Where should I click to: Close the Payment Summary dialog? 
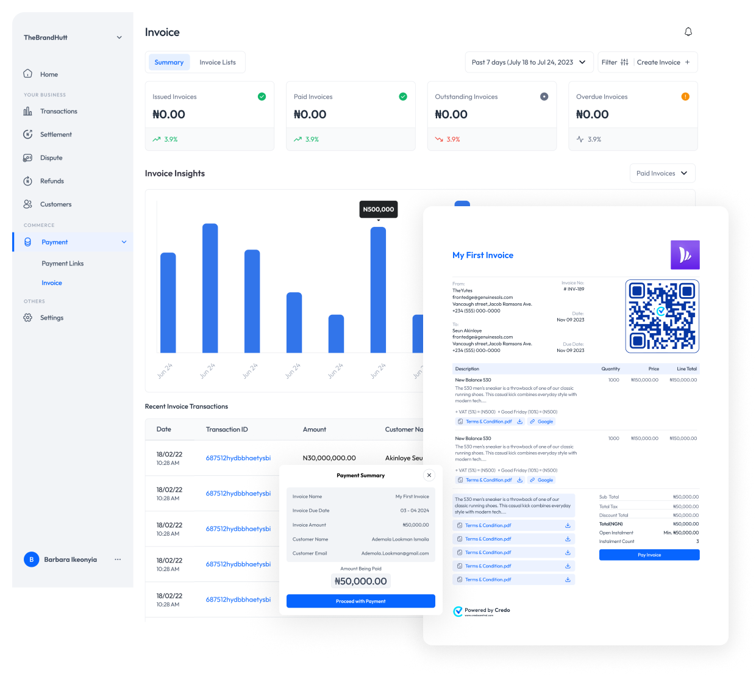tap(429, 475)
